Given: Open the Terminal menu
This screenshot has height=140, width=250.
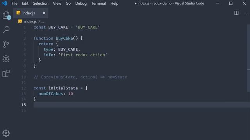Looking at the screenshot, I should (x=98, y=3).
